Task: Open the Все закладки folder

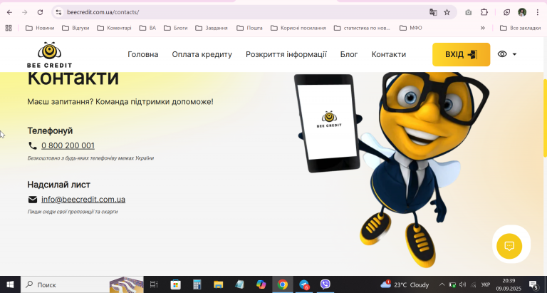Action: (521, 28)
